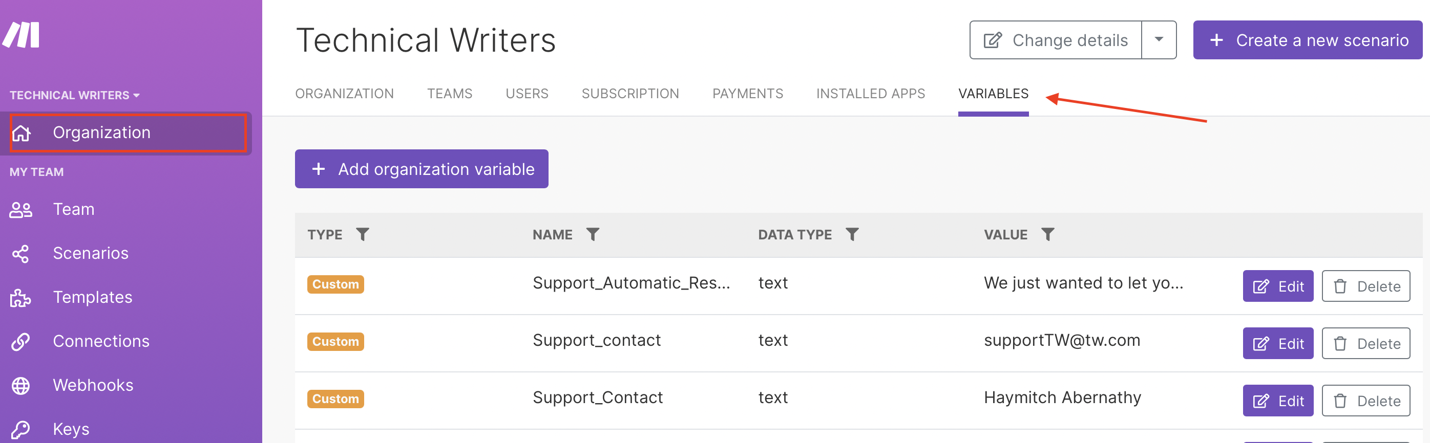1430x443 pixels.
Task: Expand the Change details dropdown arrow
Action: tap(1159, 40)
